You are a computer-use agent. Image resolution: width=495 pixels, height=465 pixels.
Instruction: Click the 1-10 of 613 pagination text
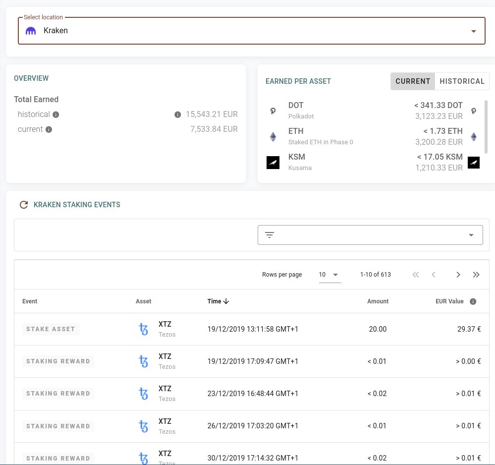376,275
